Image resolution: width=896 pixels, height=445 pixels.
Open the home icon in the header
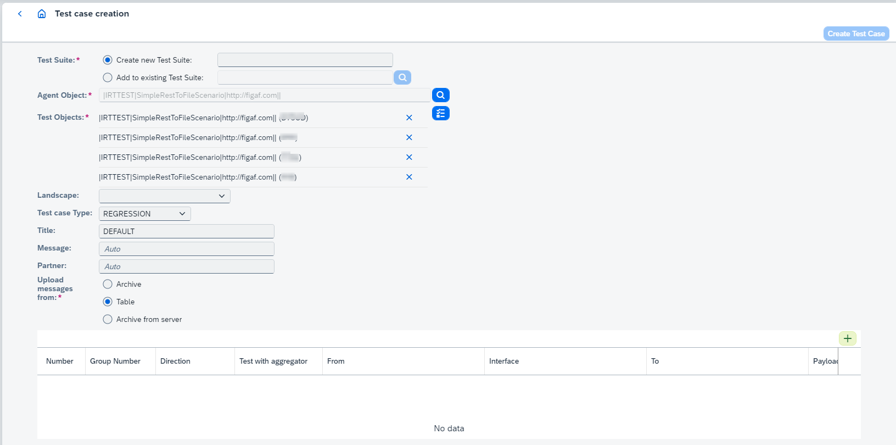coord(42,14)
